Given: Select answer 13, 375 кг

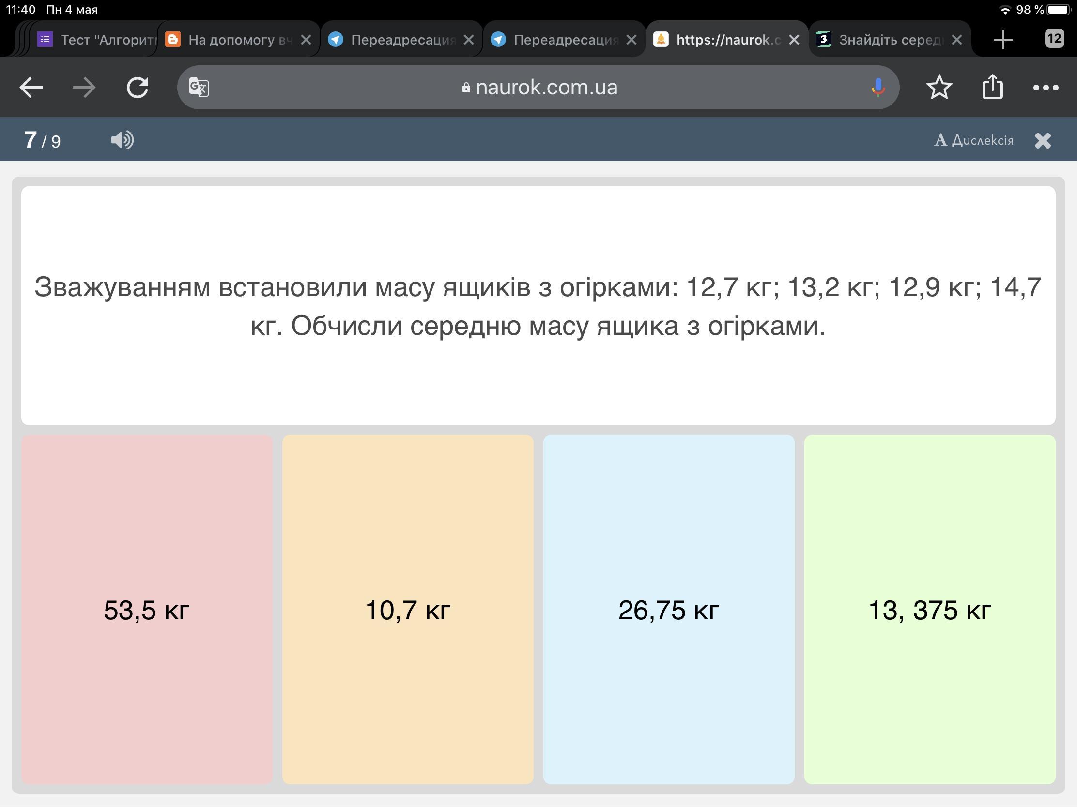Looking at the screenshot, I should [x=929, y=610].
